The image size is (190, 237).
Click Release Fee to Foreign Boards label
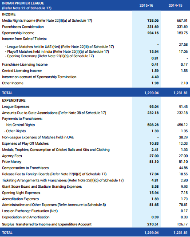(54, 174)
